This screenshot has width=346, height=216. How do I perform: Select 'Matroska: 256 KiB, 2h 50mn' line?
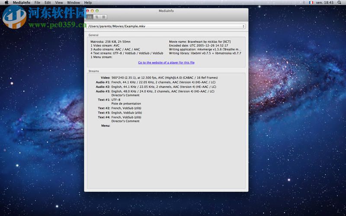[x=110, y=41]
